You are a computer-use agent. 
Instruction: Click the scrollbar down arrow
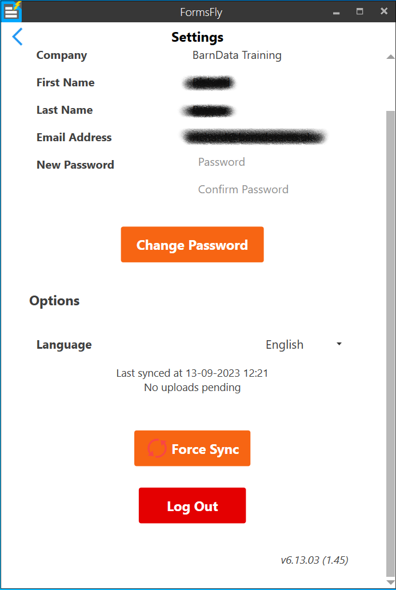(391, 582)
